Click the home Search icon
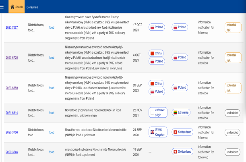246x162 pixels. point(12,7)
